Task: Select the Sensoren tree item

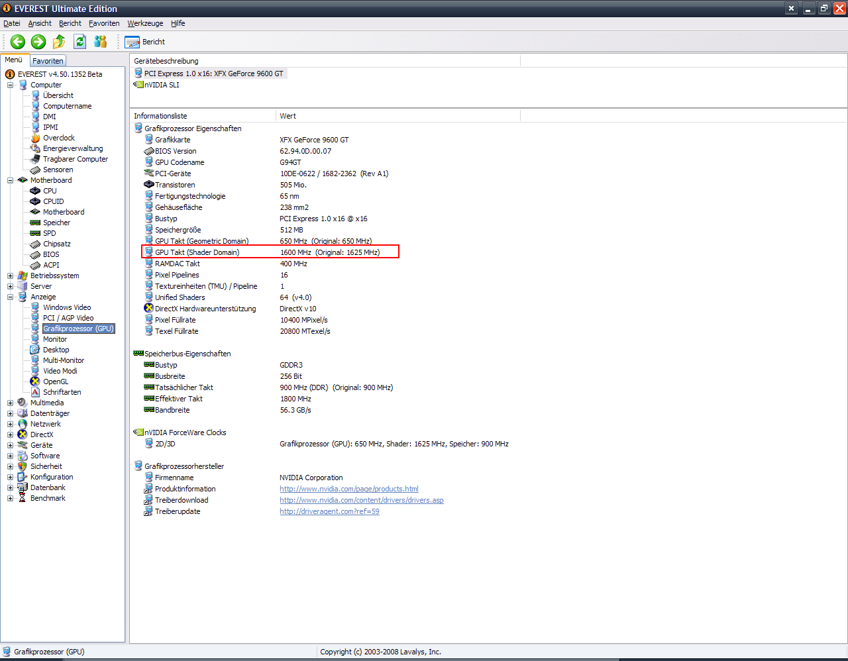Action: click(58, 170)
